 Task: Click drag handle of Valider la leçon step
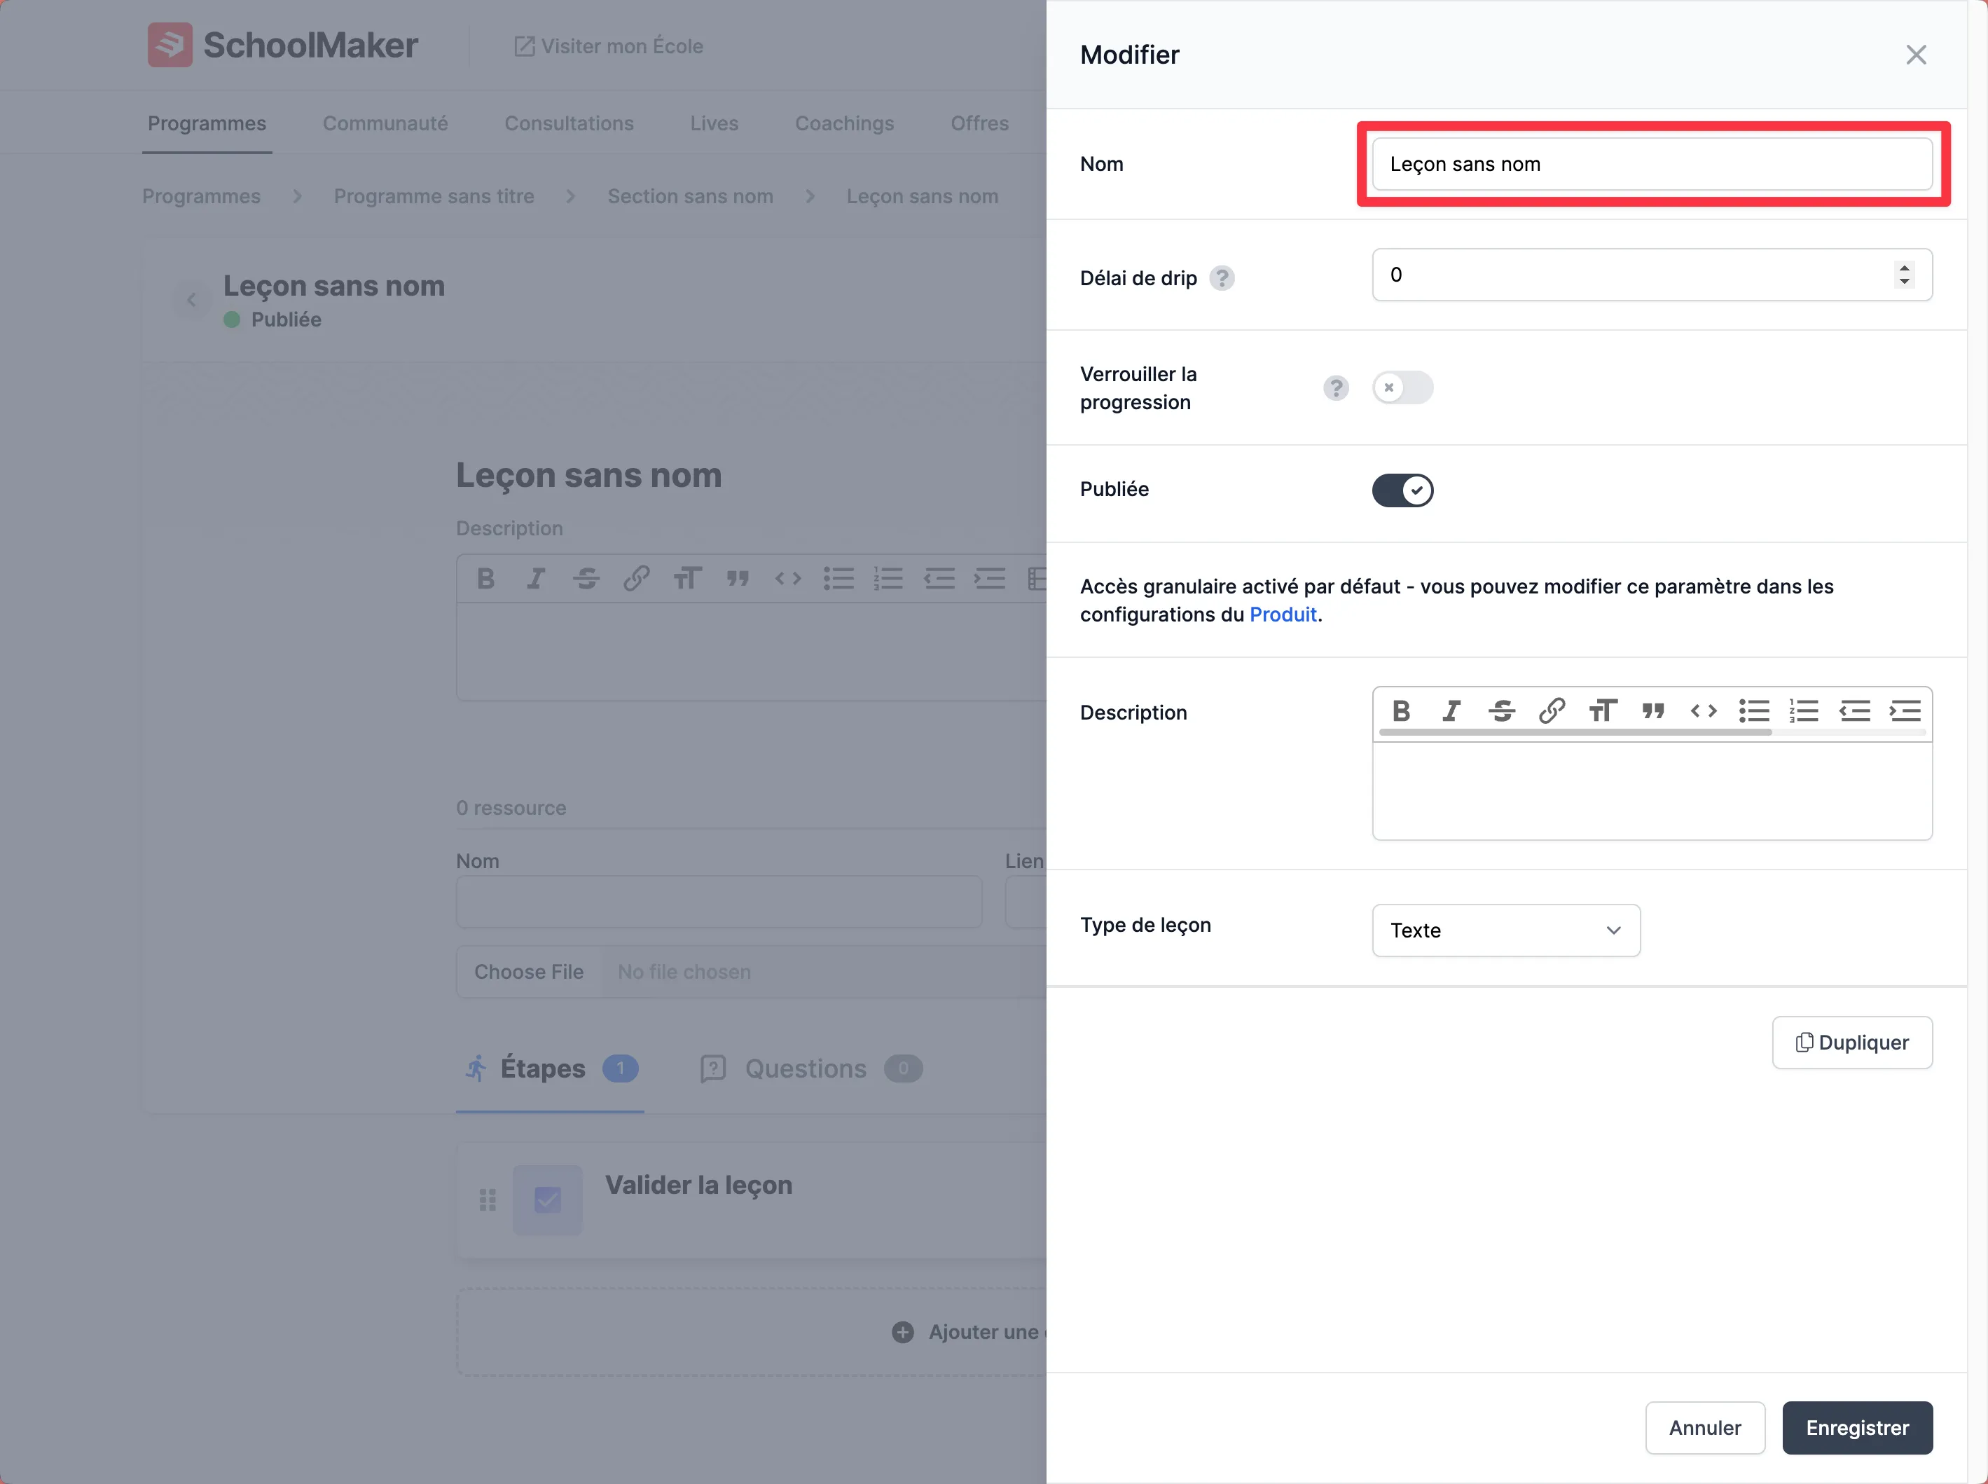[x=488, y=1200]
